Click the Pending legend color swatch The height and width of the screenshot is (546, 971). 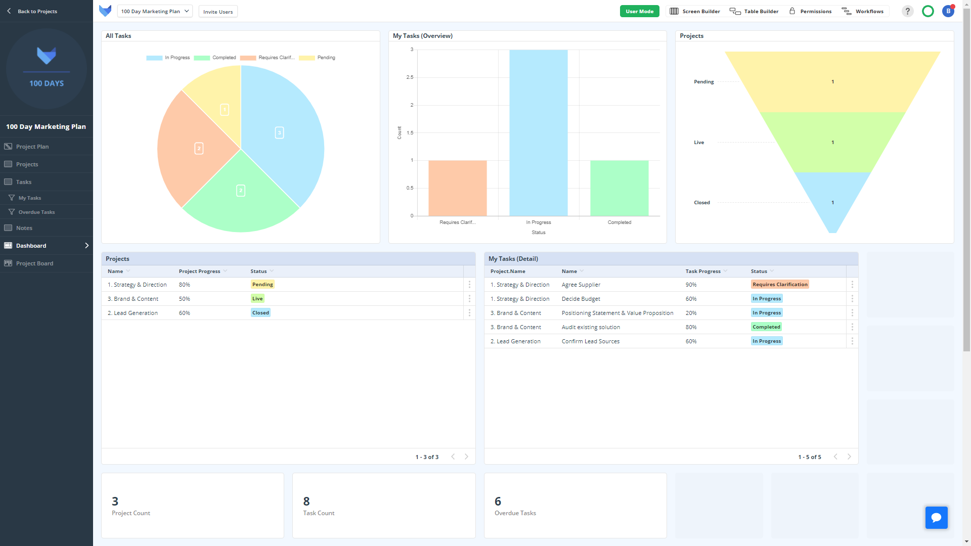click(307, 58)
